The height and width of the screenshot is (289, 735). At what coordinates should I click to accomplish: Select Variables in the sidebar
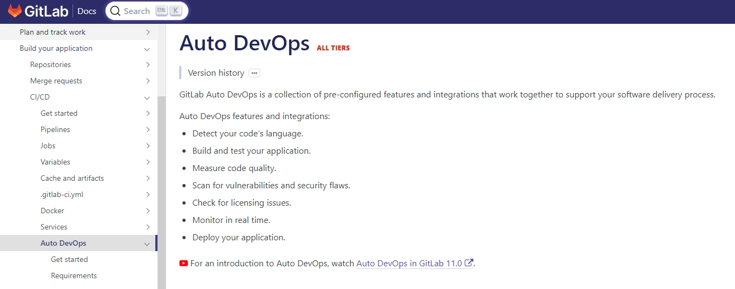(x=55, y=162)
